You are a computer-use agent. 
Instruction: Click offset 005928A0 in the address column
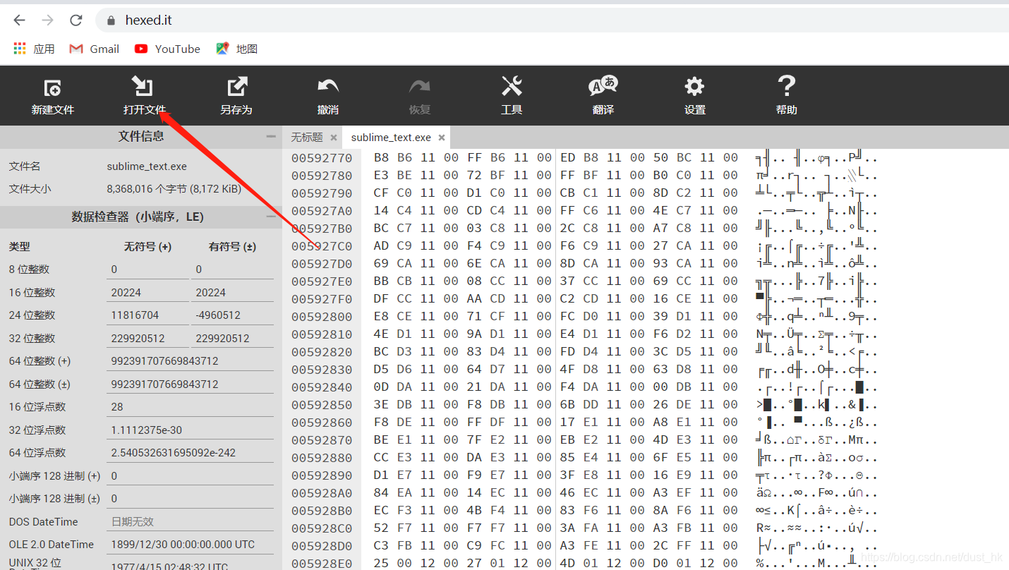[x=322, y=493]
